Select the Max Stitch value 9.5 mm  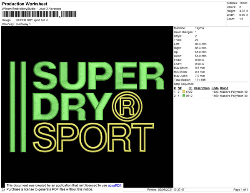[x=200, y=68]
